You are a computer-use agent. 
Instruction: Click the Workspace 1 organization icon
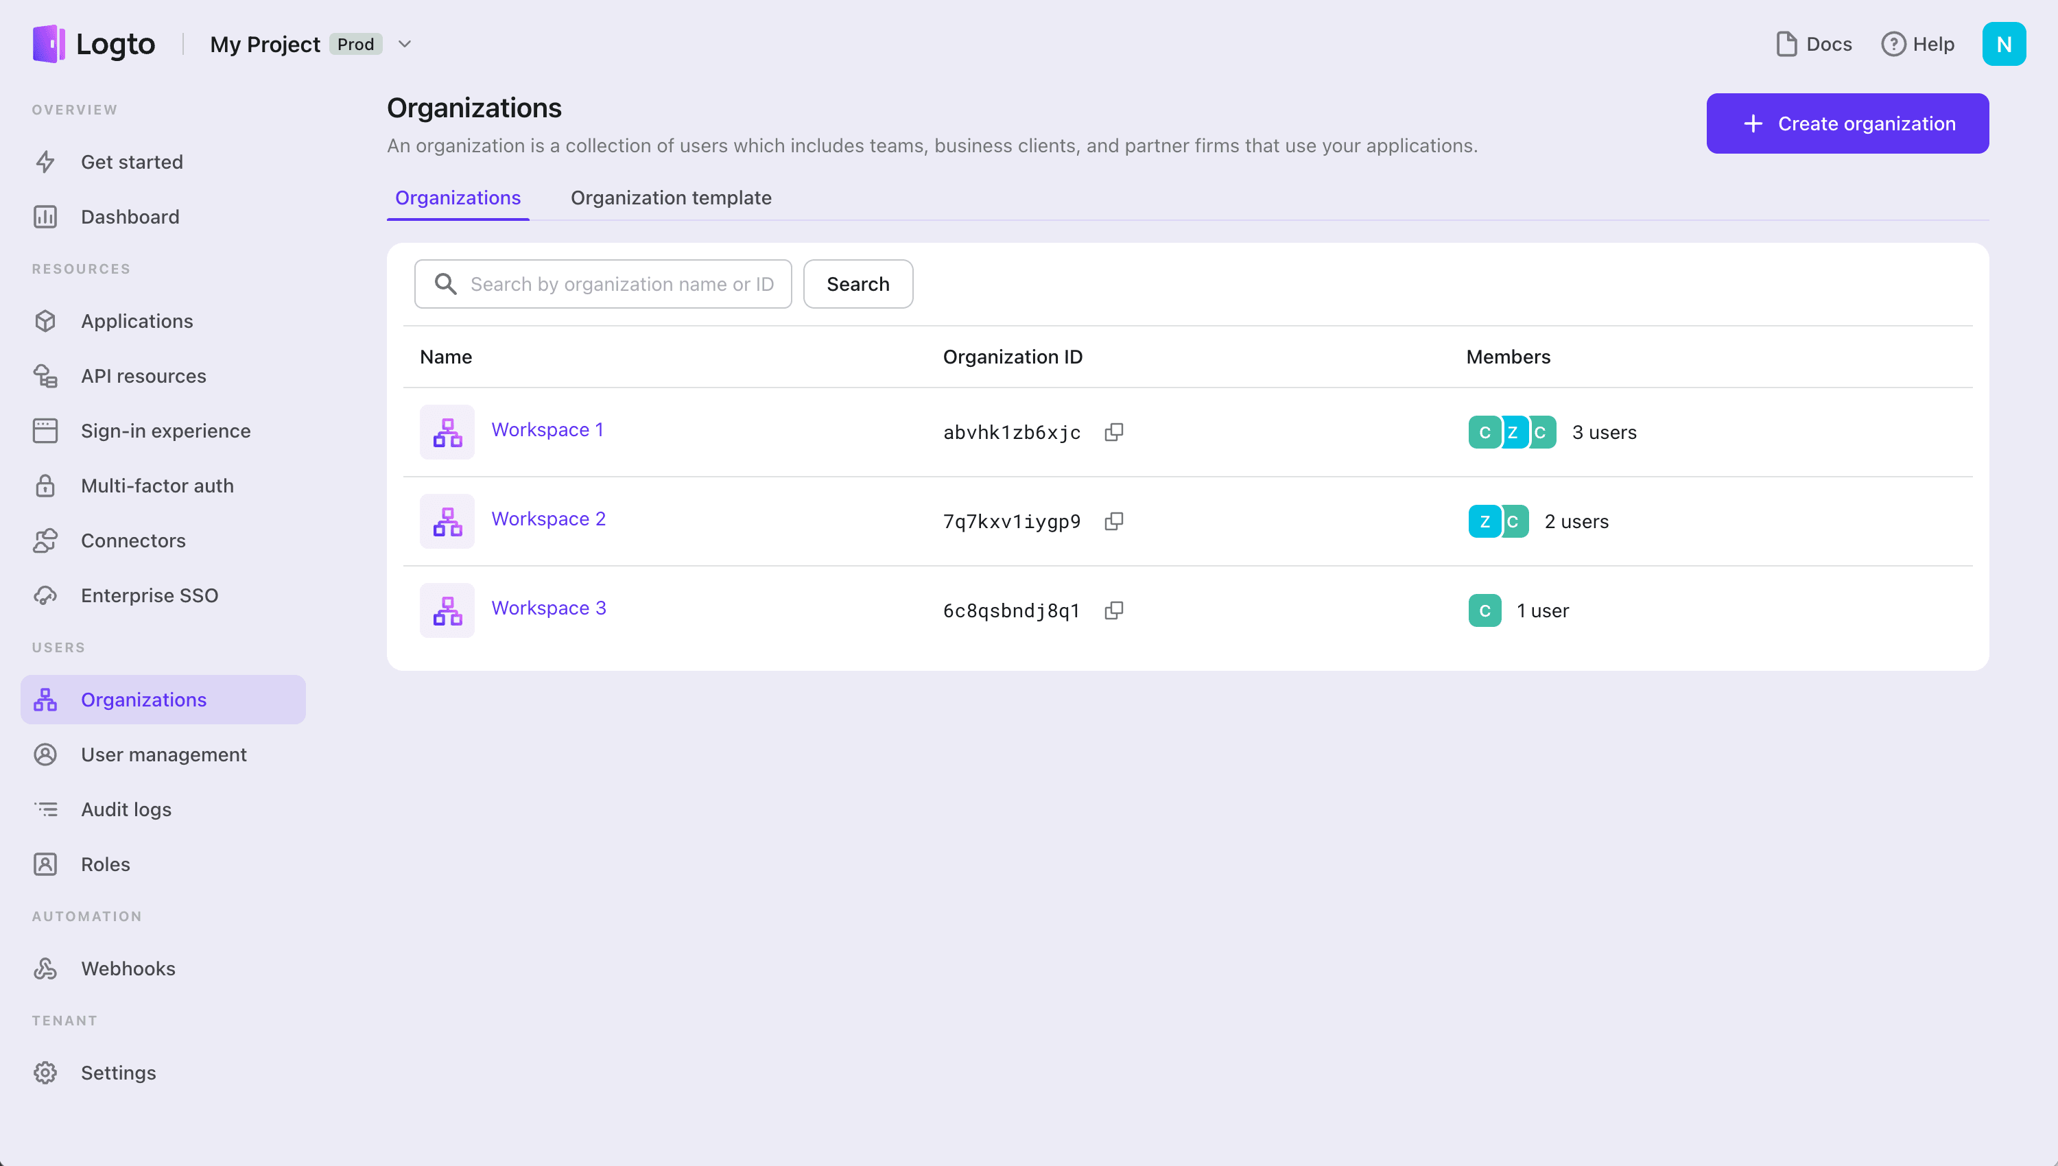(x=448, y=431)
